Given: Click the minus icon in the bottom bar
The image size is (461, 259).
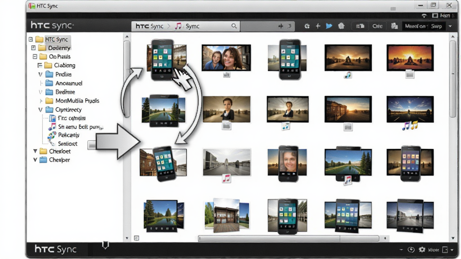Looking at the screenshot, I should coord(401,250).
